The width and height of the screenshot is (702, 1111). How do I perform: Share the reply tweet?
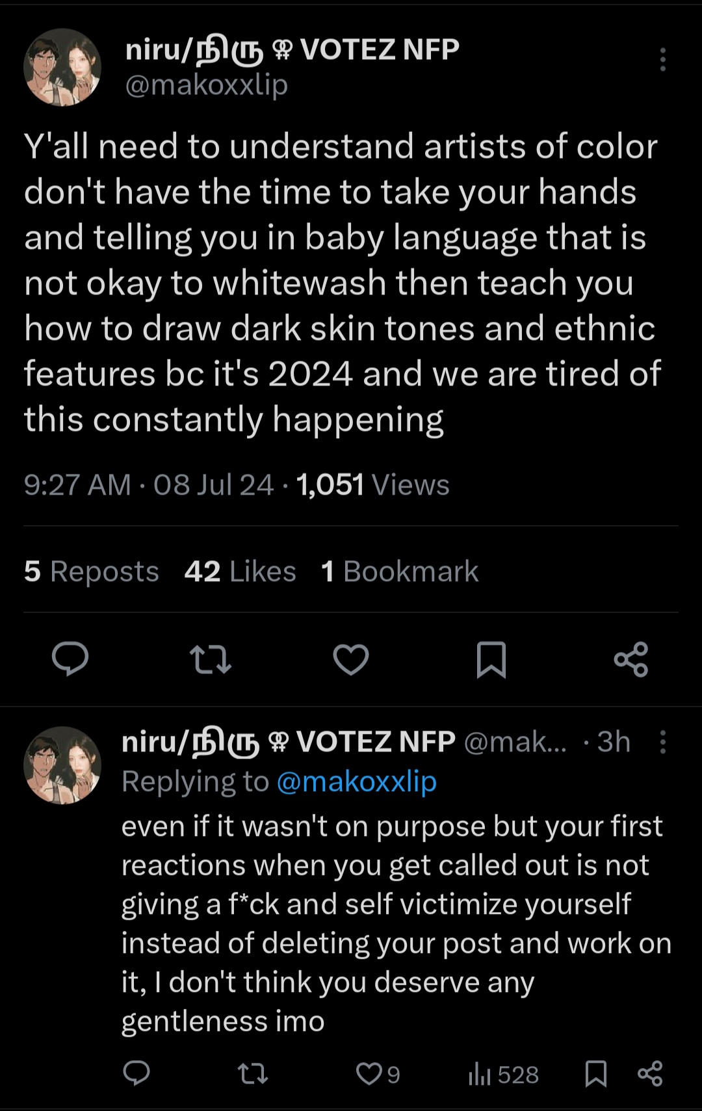(650, 1073)
